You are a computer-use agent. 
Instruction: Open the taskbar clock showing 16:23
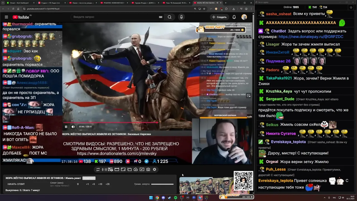tap(350, 198)
